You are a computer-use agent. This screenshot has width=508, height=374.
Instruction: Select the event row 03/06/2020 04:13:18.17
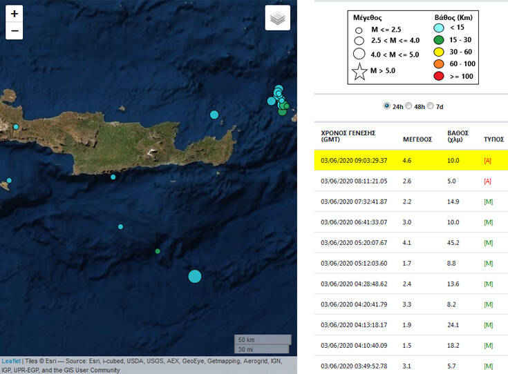coord(411,325)
